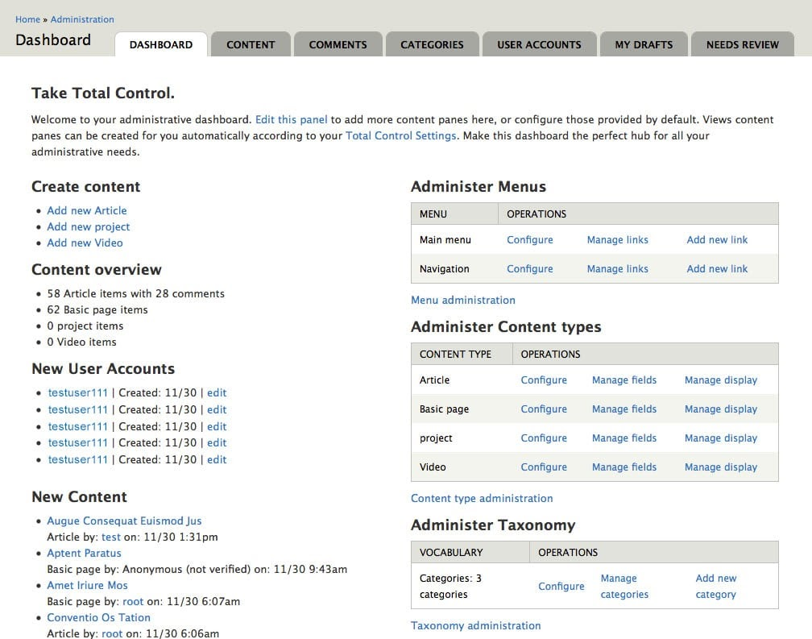The image size is (812, 639).
Task: View the Needs Review tab
Action: tap(742, 44)
